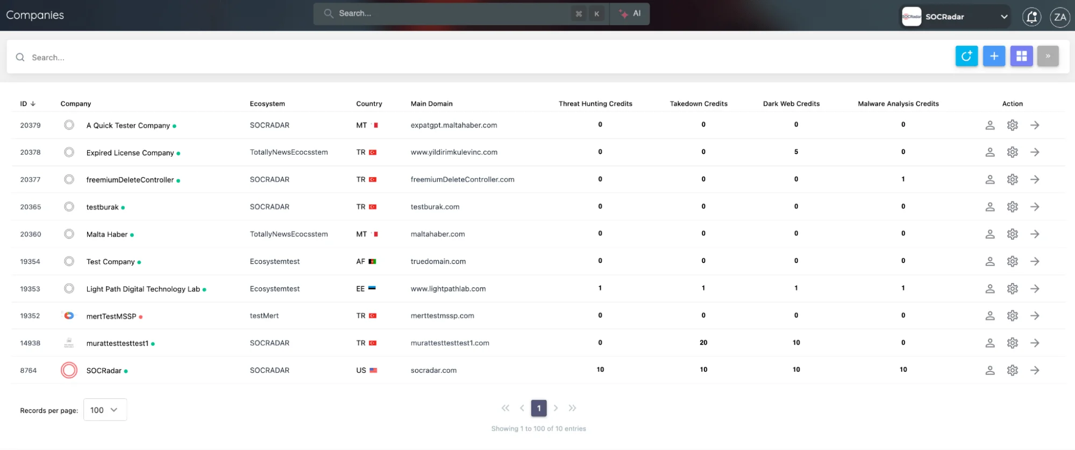The width and height of the screenshot is (1075, 450).
Task: Click the testMert ecosystem cell
Action: [264, 316]
